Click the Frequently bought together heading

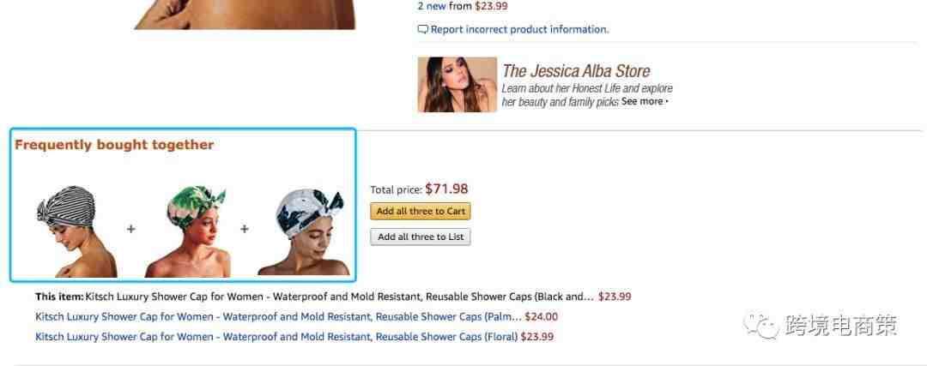114,145
